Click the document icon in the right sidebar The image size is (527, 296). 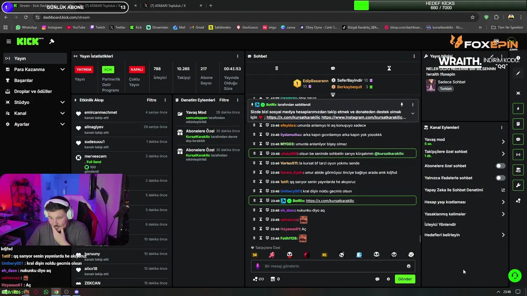[x=518, y=124]
